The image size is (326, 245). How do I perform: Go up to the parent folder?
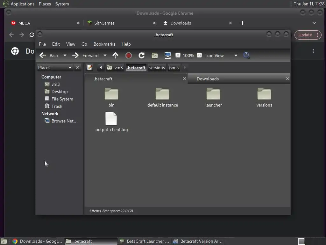click(x=115, y=56)
